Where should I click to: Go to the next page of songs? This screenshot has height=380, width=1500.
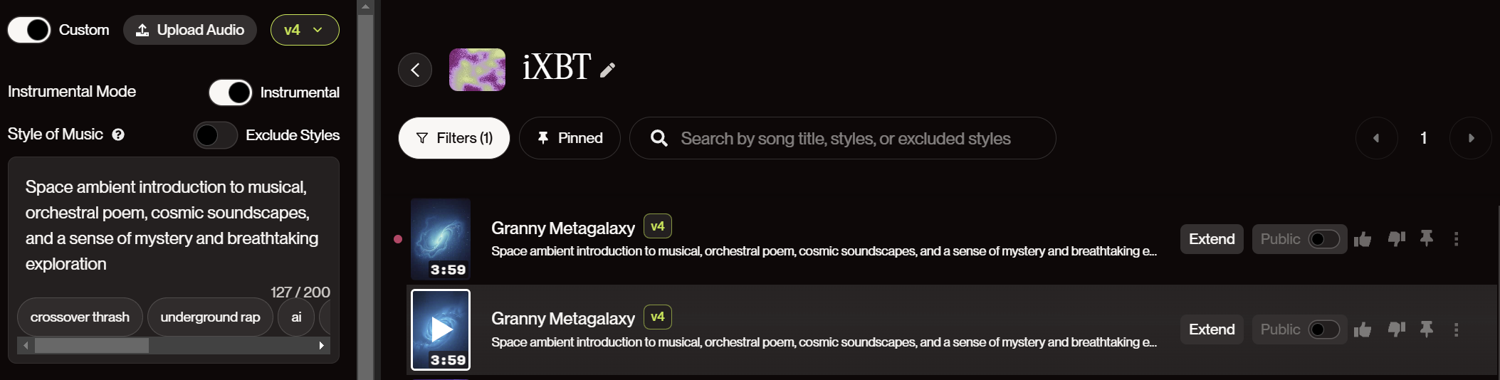tap(1471, 138)
